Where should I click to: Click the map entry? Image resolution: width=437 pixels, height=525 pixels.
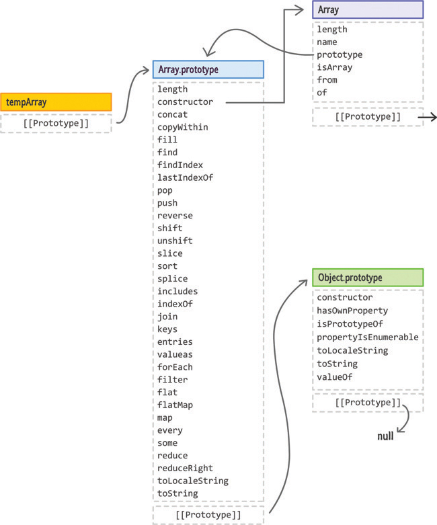point(165,418)
